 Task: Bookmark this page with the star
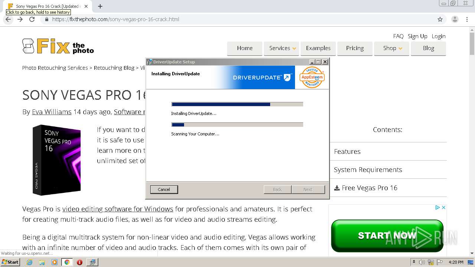440,19
